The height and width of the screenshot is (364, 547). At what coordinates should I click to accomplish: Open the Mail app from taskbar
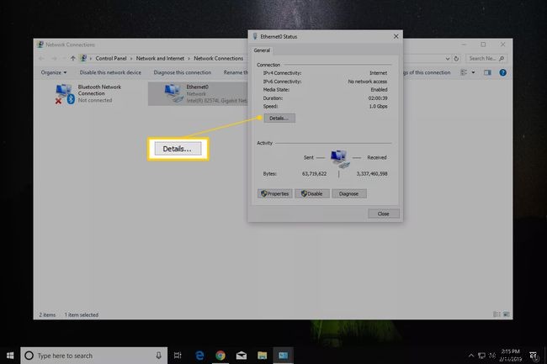tap(242, 356)
